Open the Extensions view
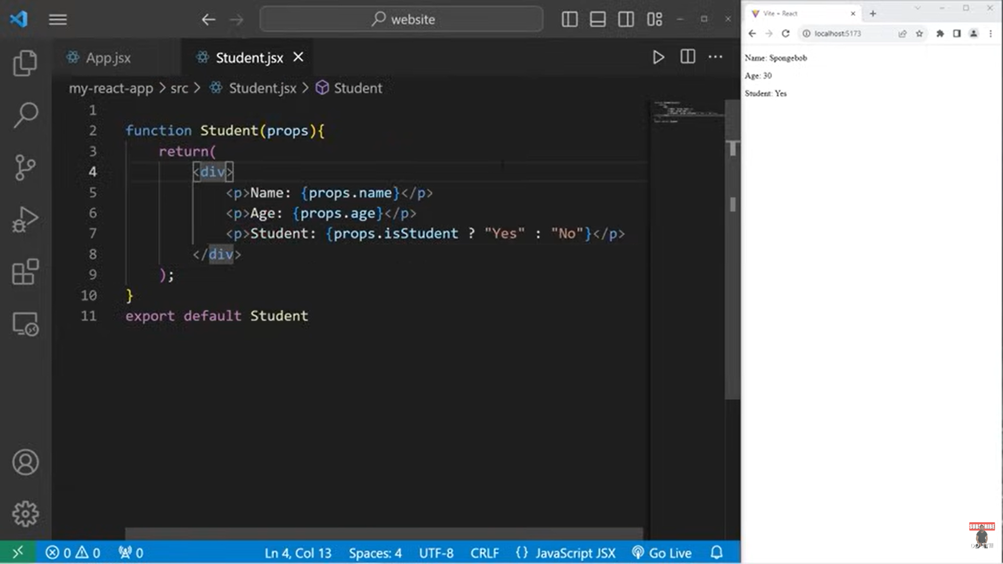This screenshot has height=564, width=1003. [25, 272]
